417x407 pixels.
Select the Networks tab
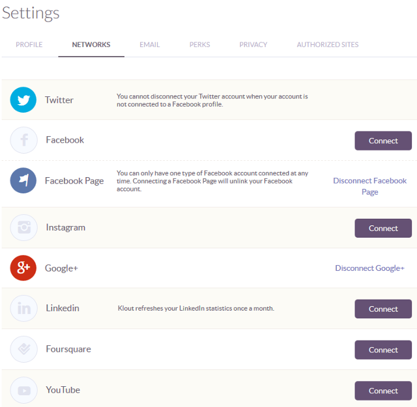click(x=91, y=44)
